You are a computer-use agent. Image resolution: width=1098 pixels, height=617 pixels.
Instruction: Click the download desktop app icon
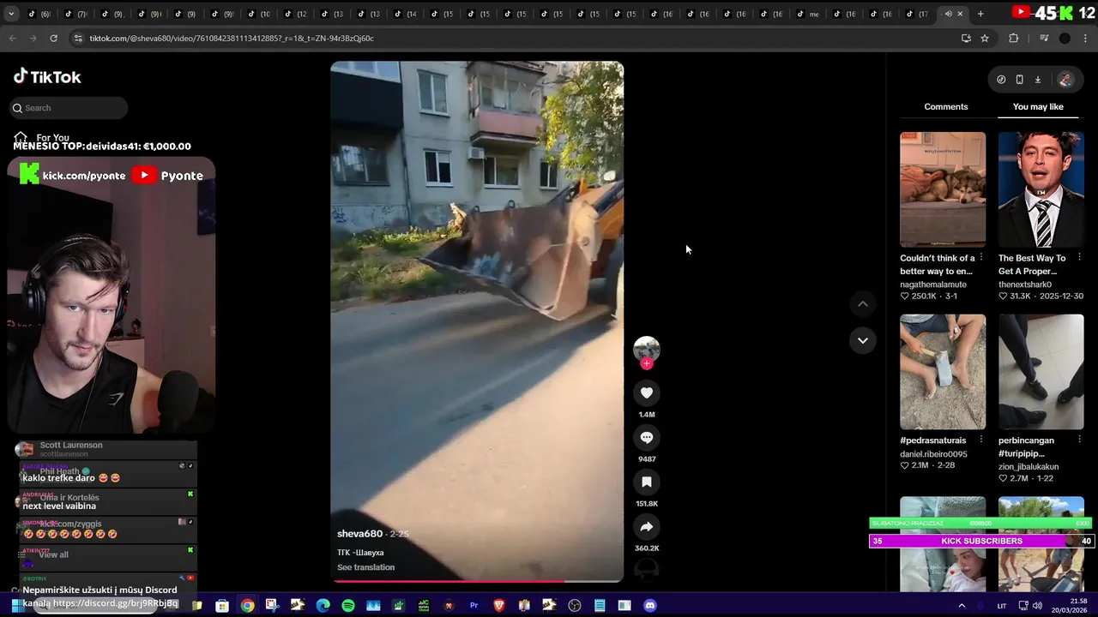coord(1037,80)
